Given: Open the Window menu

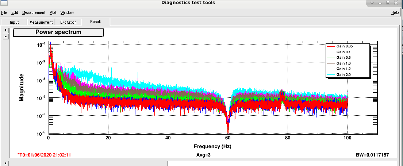Looking at the screenshot, I should [x=67, y=12].
